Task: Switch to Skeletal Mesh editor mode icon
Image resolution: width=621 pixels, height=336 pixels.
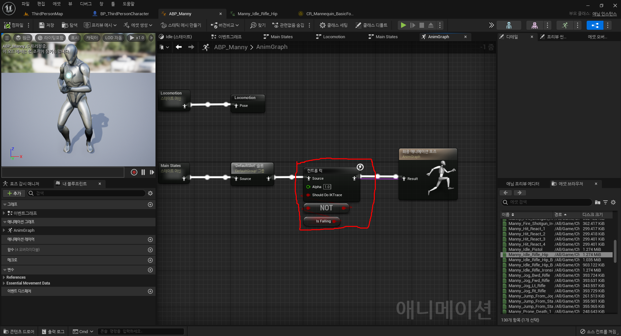Action: click(x=535, y=25)
